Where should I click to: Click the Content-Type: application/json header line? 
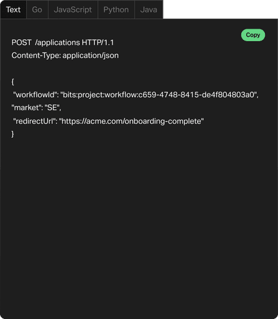(x=65, y=55)
